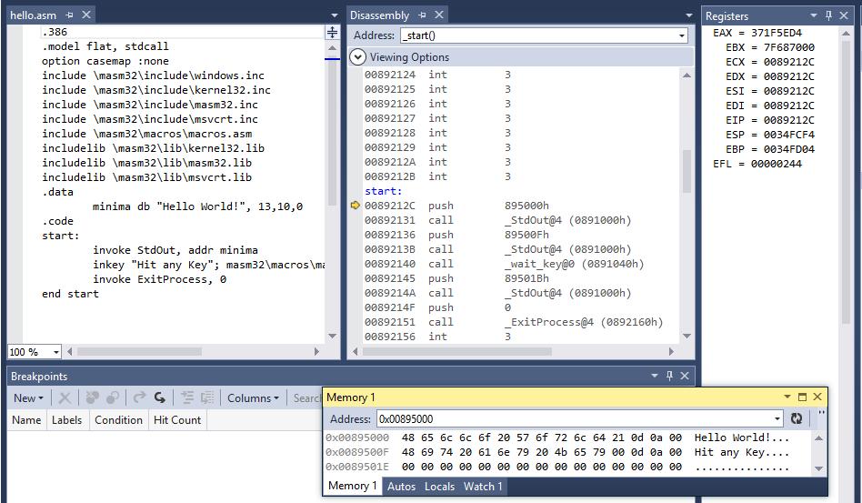Switch to the Watch 1 tab
The height and width of the screenshot is (503, 862).
[483, 486]
